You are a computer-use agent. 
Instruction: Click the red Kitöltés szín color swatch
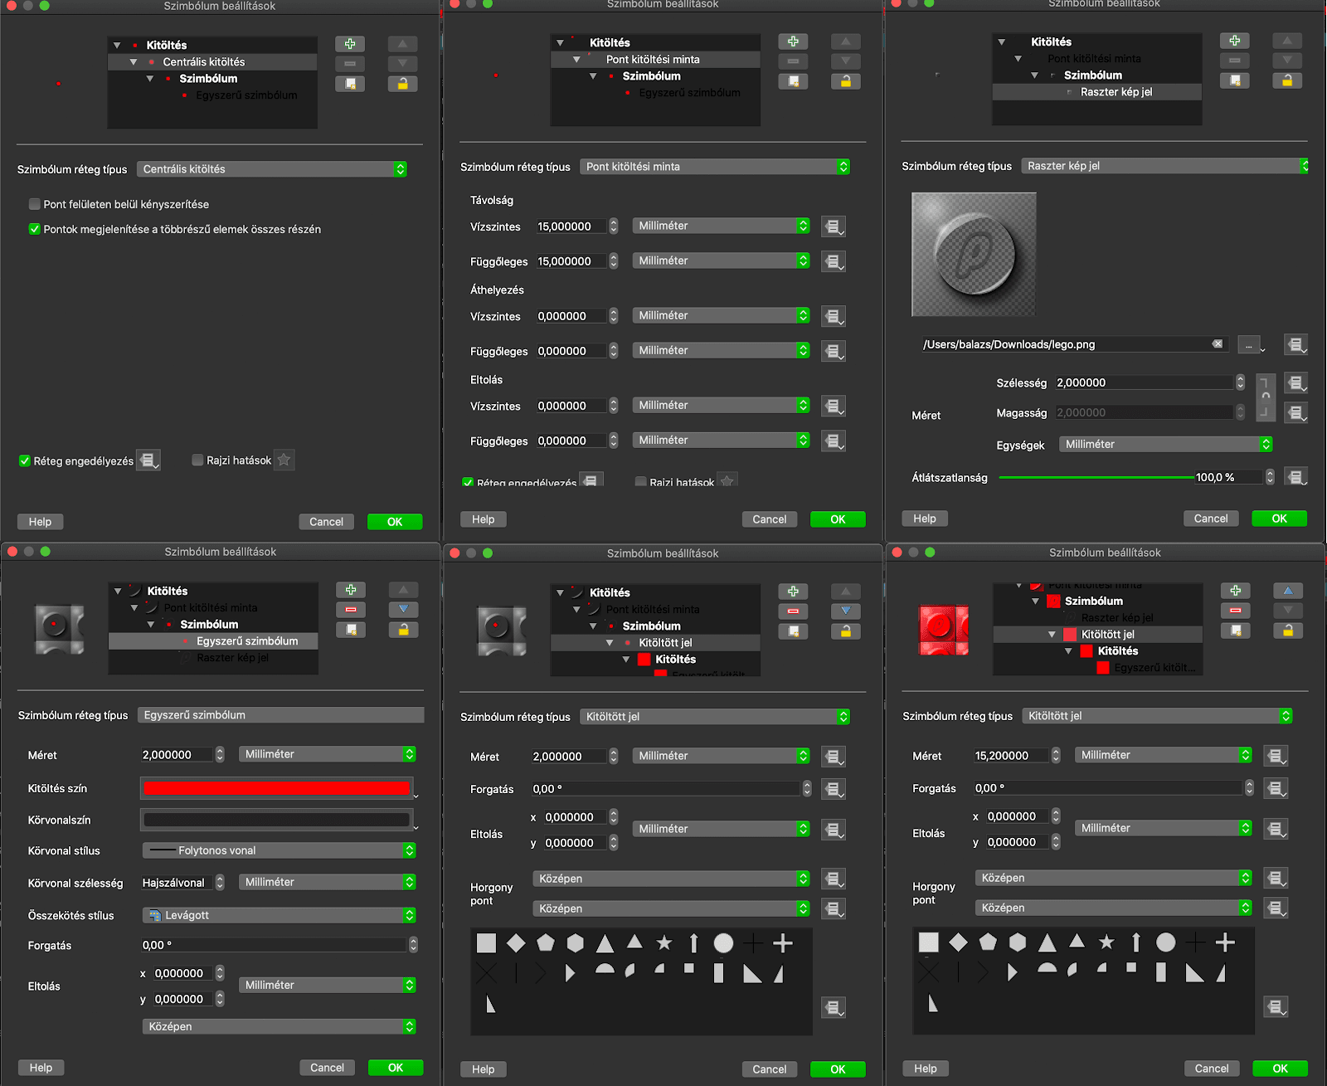tap(276, 788)
